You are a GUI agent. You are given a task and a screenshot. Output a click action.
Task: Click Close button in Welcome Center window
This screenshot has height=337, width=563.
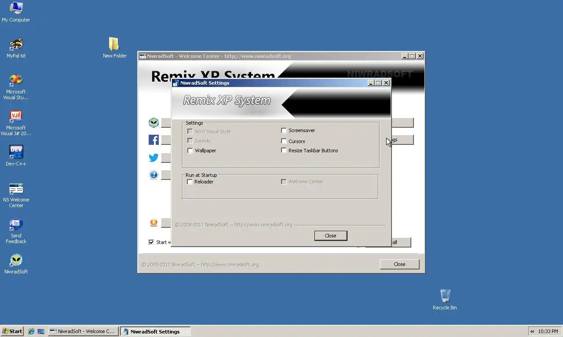399,264
